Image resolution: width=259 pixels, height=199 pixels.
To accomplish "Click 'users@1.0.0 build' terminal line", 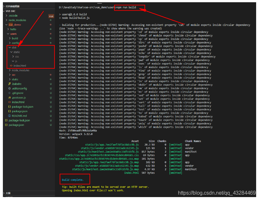I will pyautogui.click(x=73, y=14).
